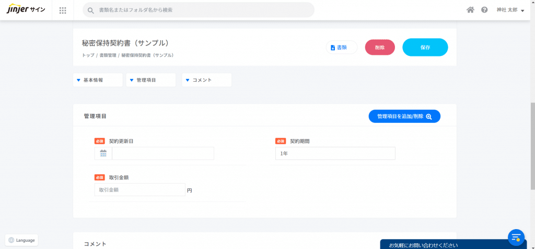Screen dimensions: 535x249
Task: Click 管理項目を追加/削除 button
Action: [x=404, y=116]
